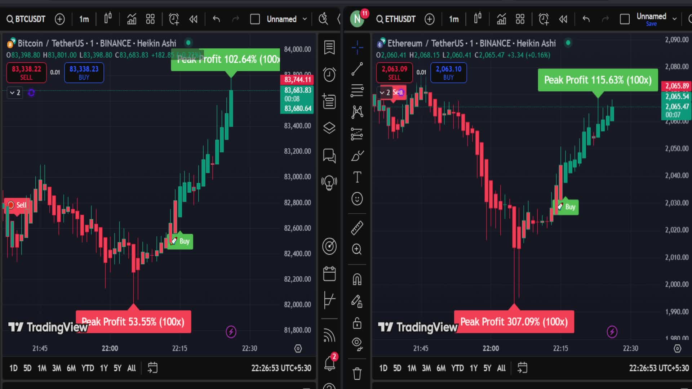Click the Buy 83,338.23 button
The image size is (692, 389).
click(84, 73)
